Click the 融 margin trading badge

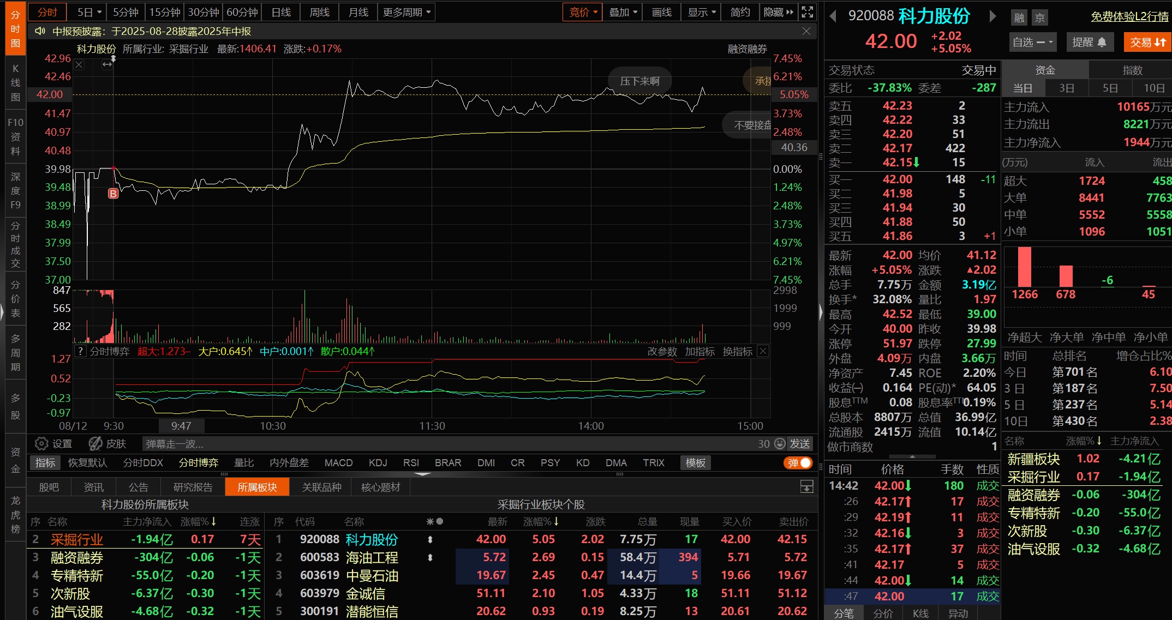pos(1019,18)
